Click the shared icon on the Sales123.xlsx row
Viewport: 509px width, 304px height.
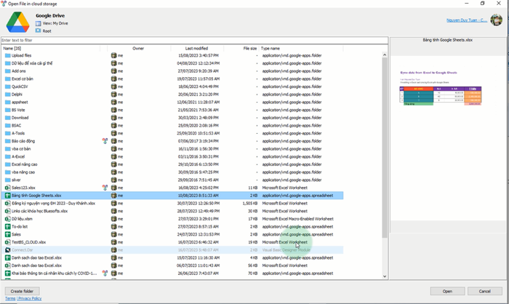105,188
